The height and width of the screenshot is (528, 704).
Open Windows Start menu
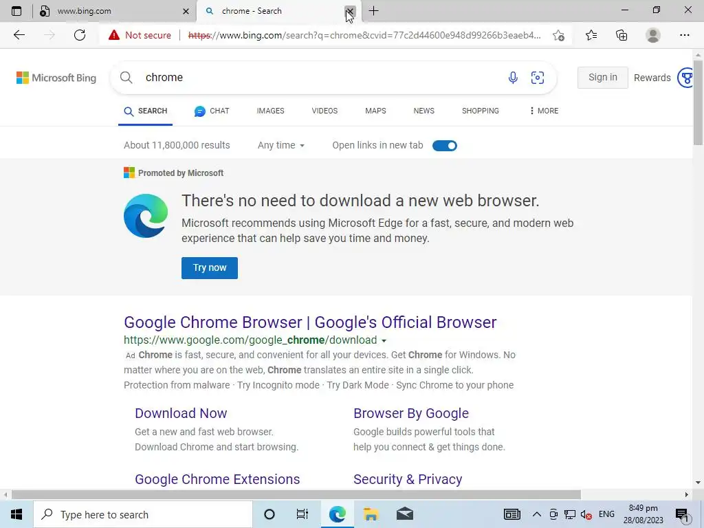click(16, 514)
